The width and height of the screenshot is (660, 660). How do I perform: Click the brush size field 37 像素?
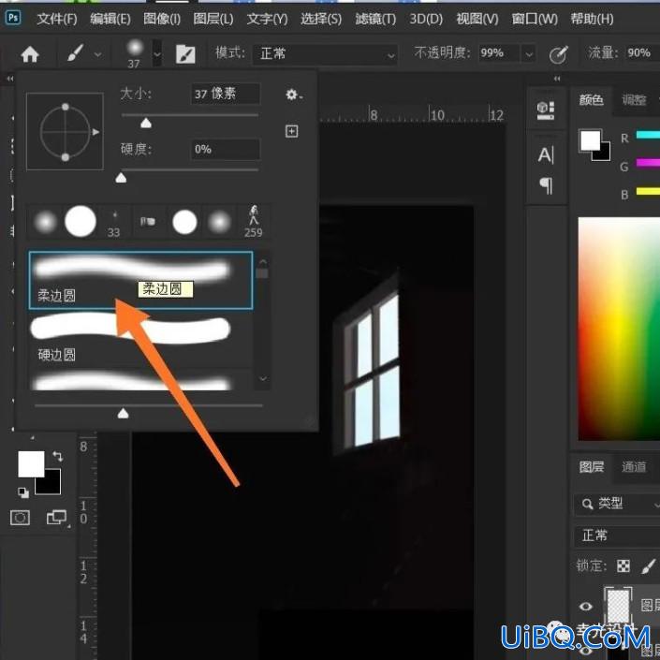coord(226,94)
